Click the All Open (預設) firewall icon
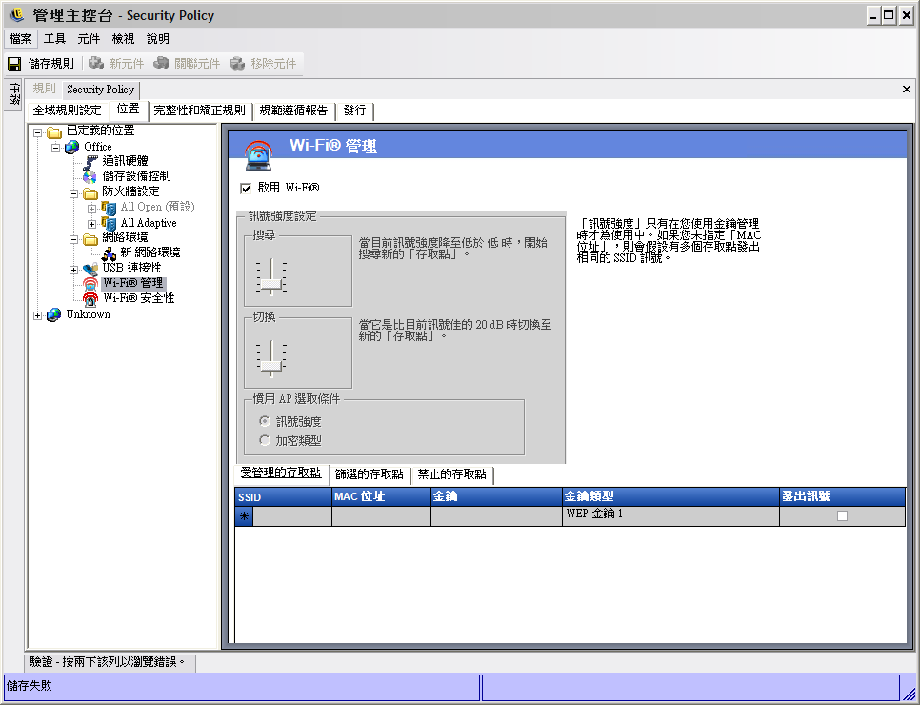 click(109, 208)
